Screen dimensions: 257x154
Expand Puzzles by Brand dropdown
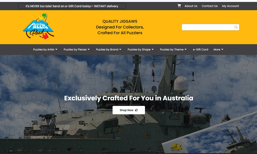coord(109,50)
